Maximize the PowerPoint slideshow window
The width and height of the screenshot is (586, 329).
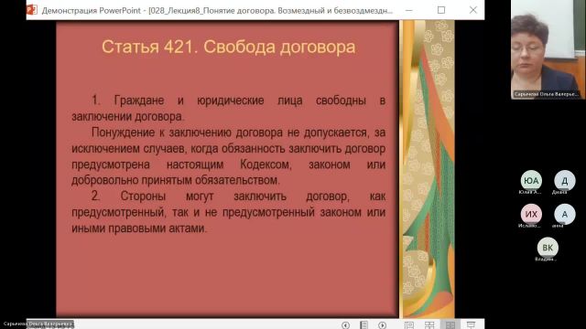pos(441,10)
